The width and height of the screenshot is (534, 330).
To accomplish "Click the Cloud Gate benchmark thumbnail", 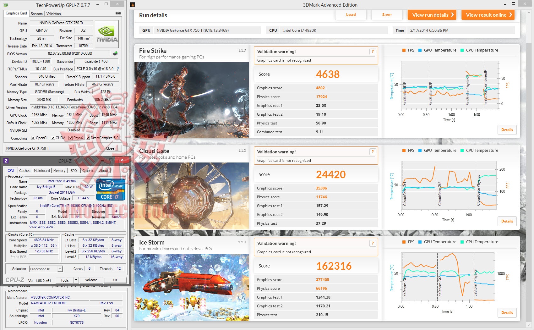I will [x=192, y=196].
